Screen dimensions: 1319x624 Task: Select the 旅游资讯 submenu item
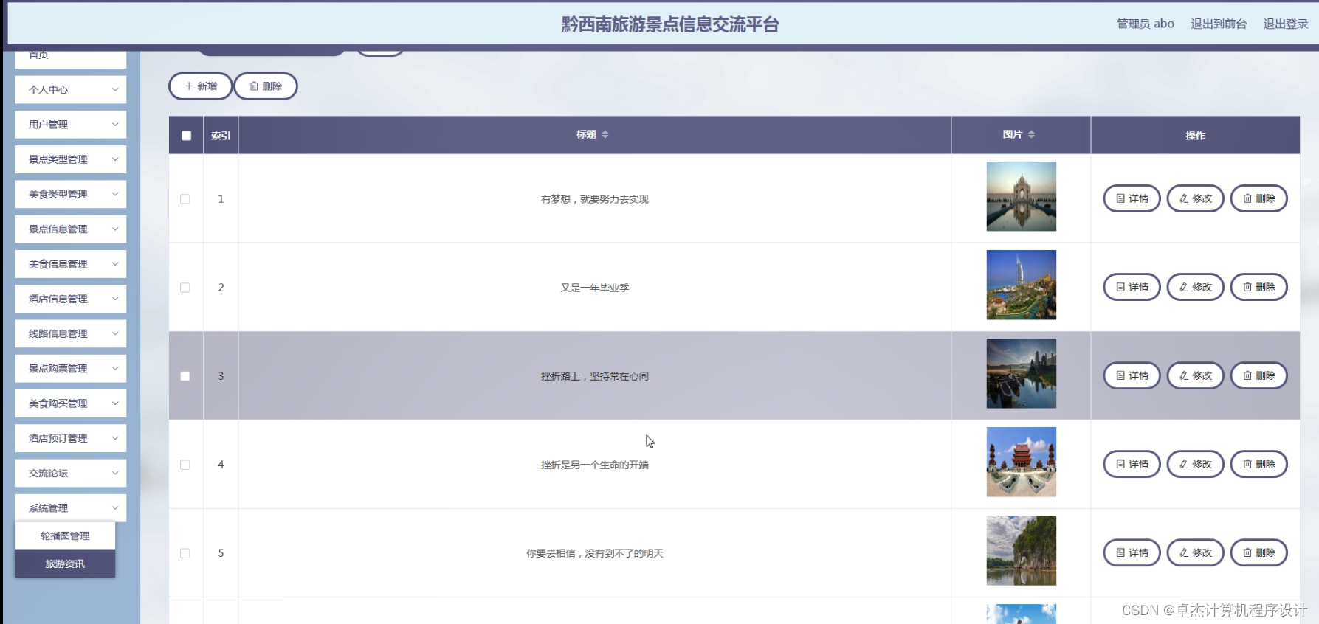[x=65, y=564]
